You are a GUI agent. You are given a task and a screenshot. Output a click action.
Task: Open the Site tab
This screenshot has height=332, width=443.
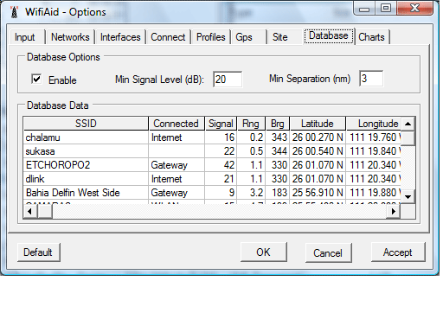(x=279, y=37)
